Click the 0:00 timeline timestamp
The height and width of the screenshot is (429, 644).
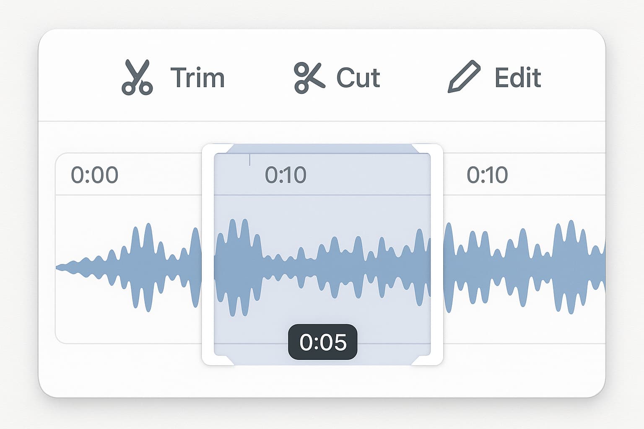[95, 175]
